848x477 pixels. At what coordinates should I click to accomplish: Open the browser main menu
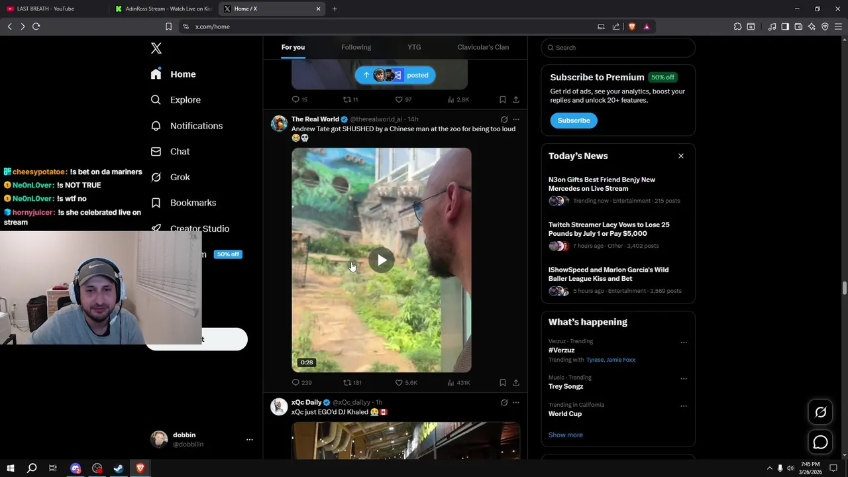pos(839,26)
